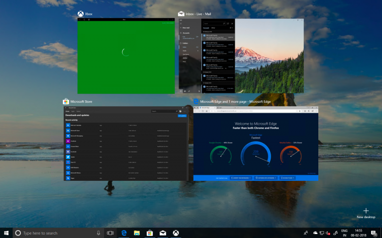Show the calendar from the taskbar clock

[x=358, y=233]
